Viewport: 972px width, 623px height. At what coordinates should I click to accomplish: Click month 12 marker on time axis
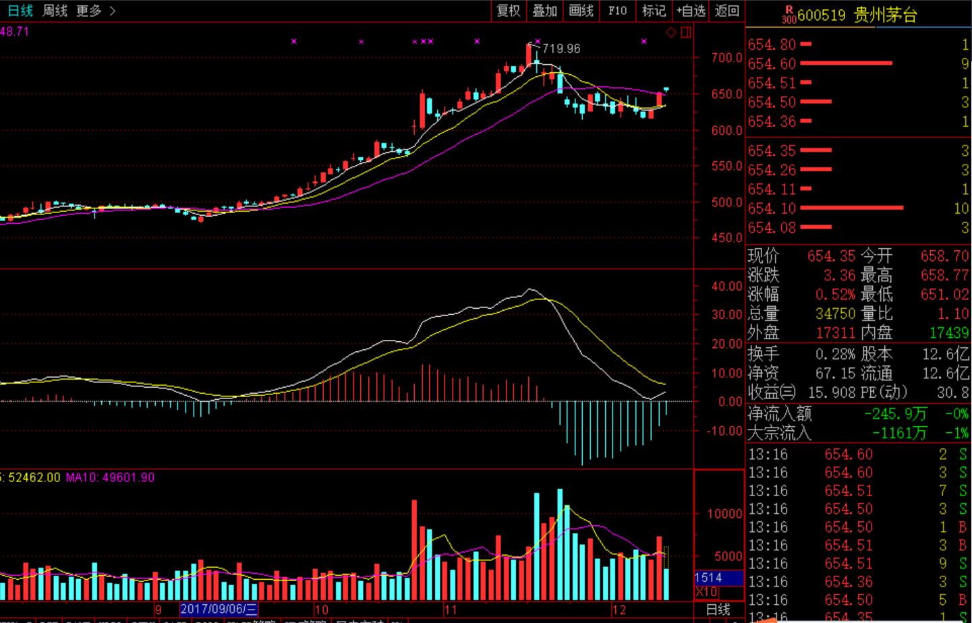coord(619,610)
